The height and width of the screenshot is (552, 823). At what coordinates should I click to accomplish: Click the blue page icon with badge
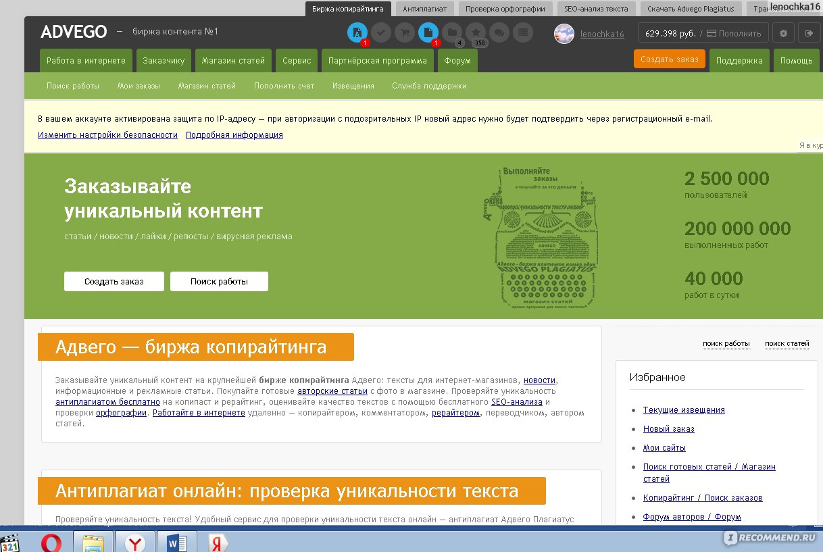(x=428, y=32)
